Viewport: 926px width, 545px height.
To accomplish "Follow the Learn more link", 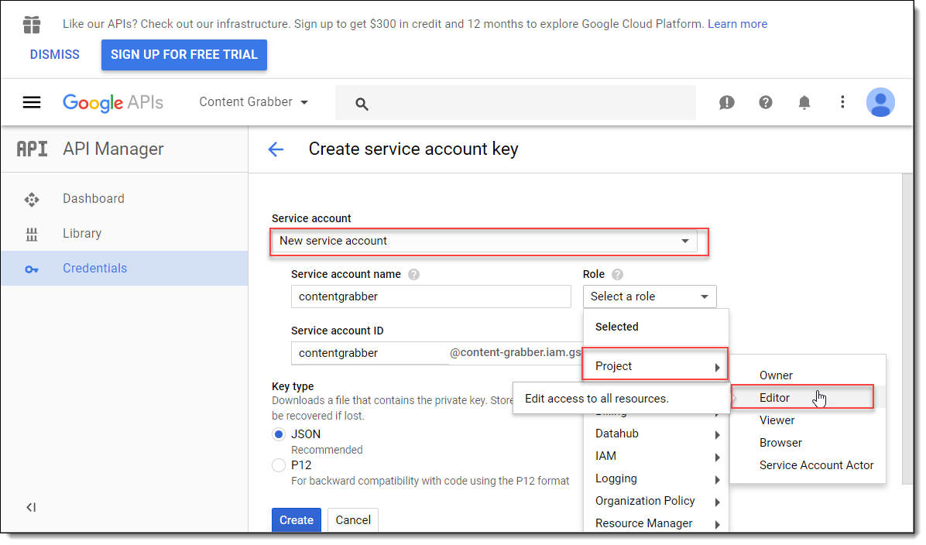I will [737, 24].
